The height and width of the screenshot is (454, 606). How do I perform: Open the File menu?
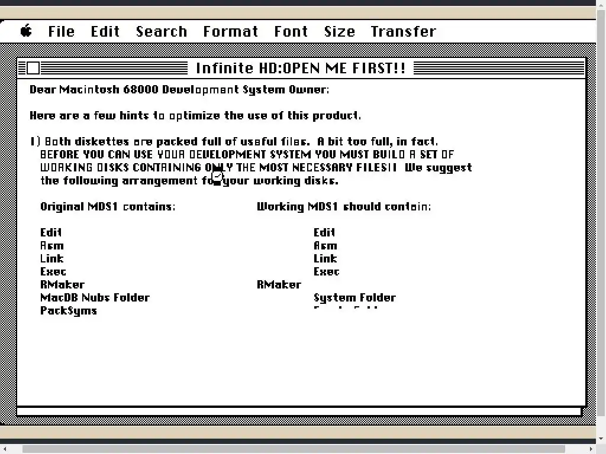(x=61, y=31)
